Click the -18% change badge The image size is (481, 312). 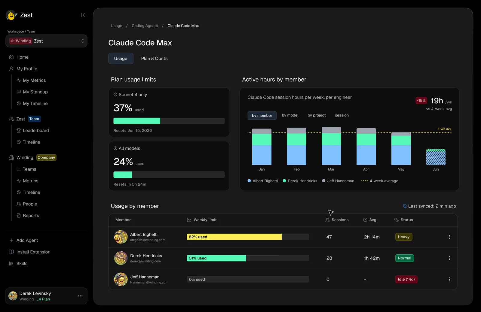[x=421, y=101]
